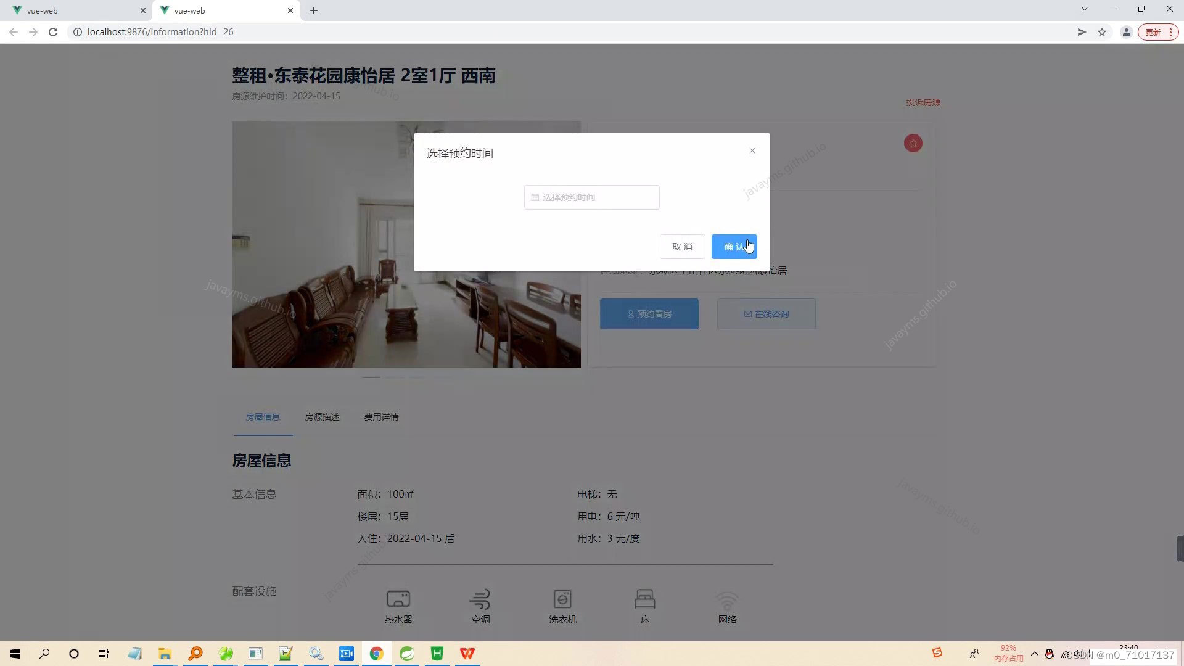Click the browser page reload icon
1184x666 pixels.
(x=53, y=31)
